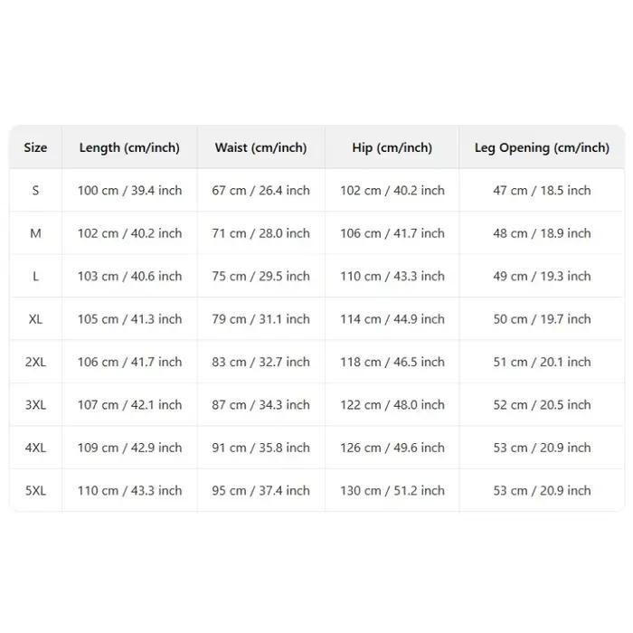Select the 2XL size row label

coord(35,362)
